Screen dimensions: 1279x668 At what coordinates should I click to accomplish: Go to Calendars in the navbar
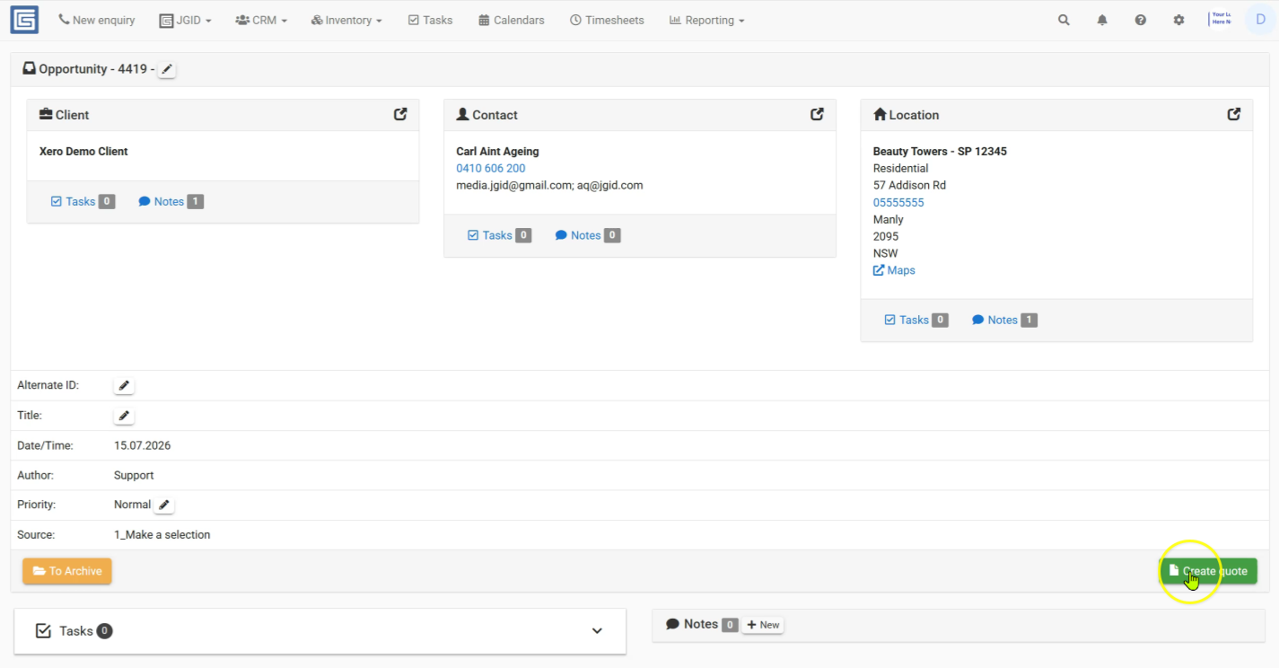512,20
